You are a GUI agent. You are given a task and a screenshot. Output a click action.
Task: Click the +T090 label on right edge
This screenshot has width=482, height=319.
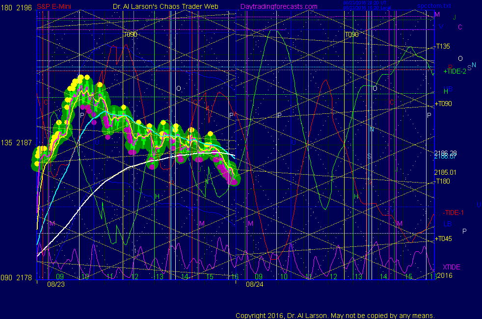(x=443, y=104)
